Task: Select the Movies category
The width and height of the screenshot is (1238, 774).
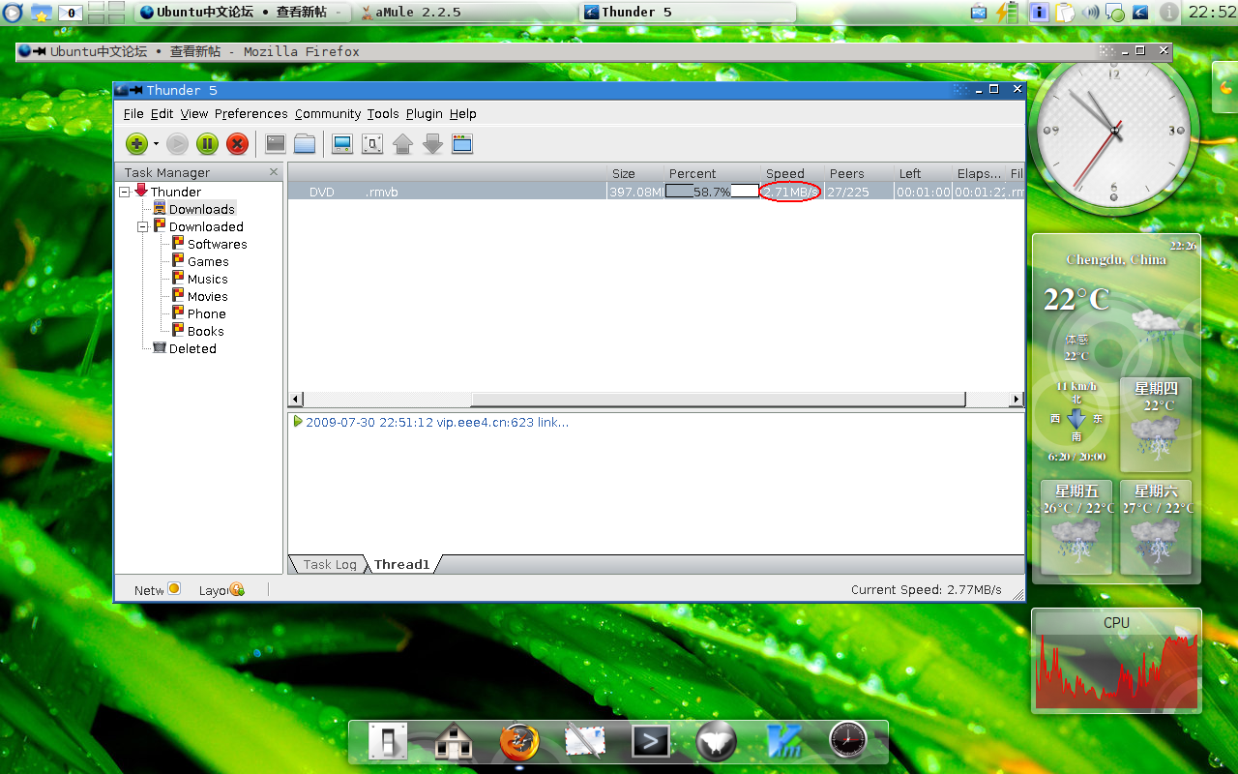Action: tap(207, 296)
